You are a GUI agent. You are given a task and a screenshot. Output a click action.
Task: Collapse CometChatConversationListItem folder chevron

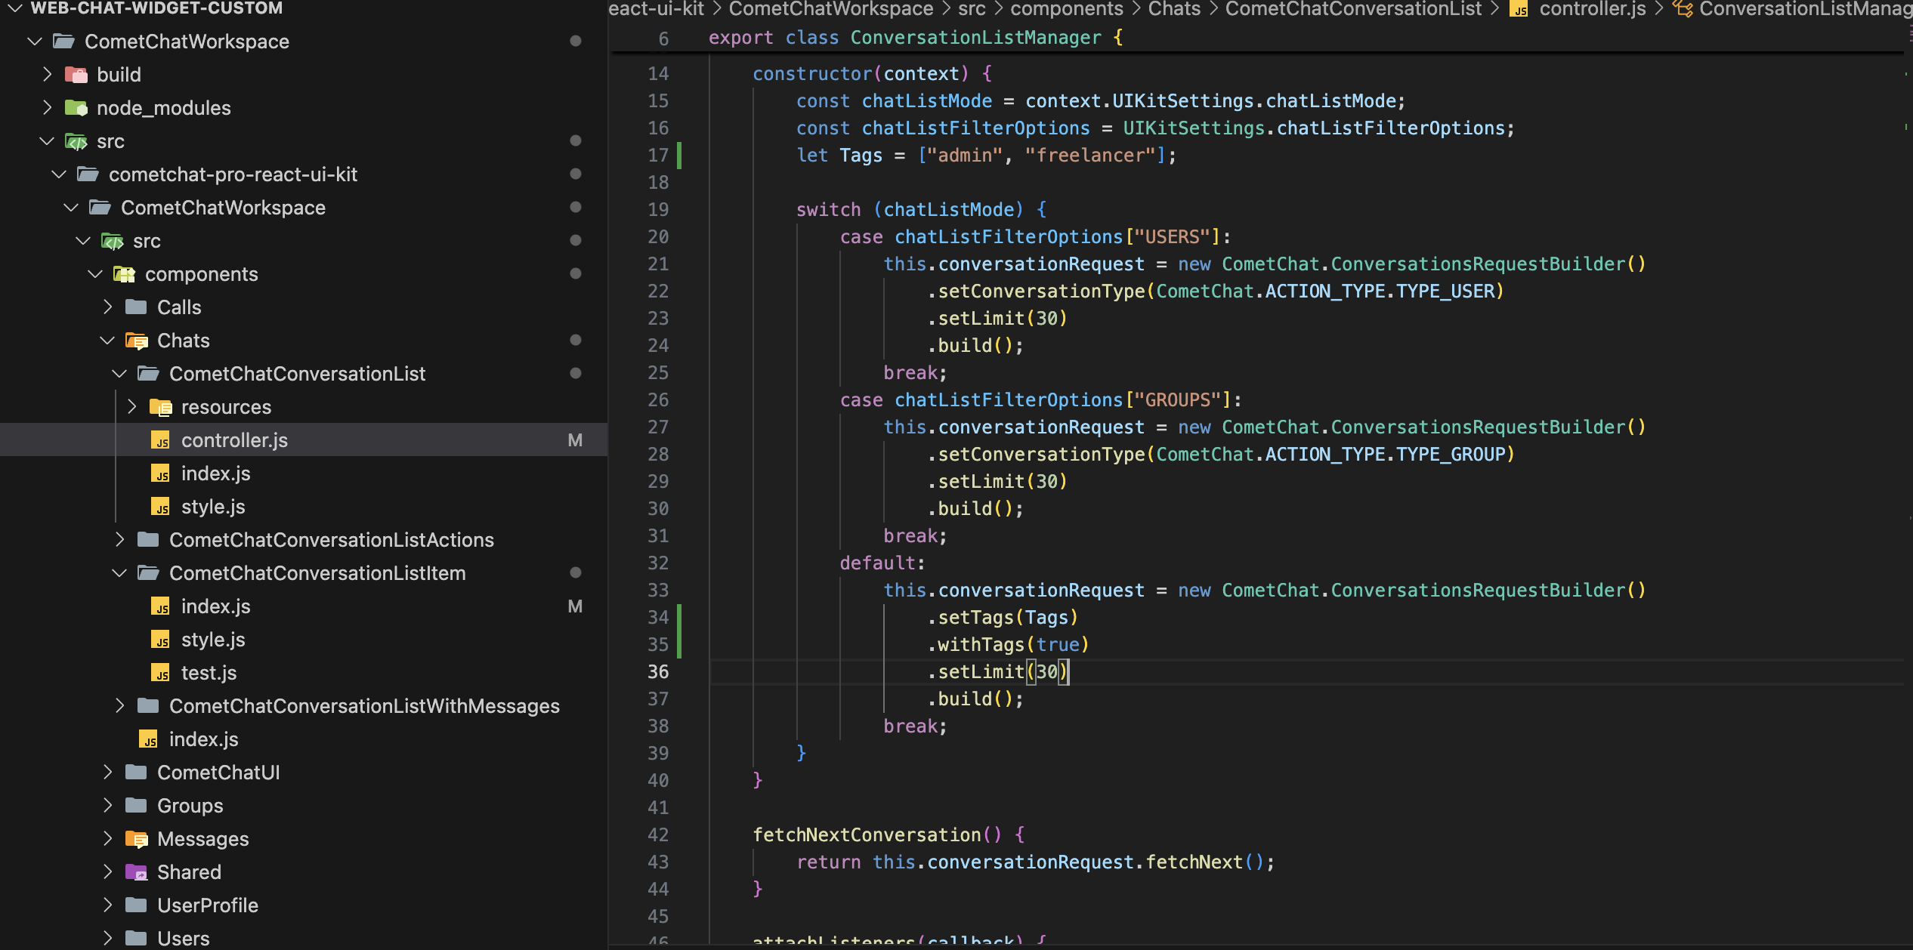tap(119, 573)
